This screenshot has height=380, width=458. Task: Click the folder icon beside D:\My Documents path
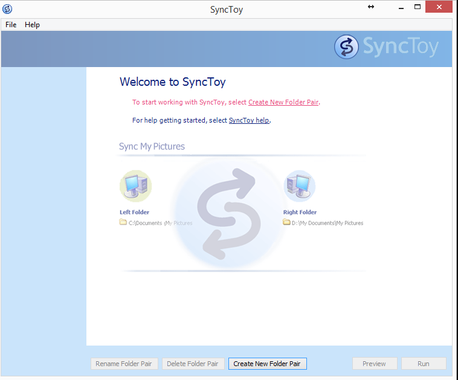(286, 222)
